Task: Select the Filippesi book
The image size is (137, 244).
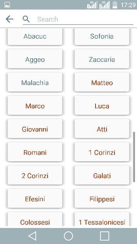Action: (x=102, y=198)
